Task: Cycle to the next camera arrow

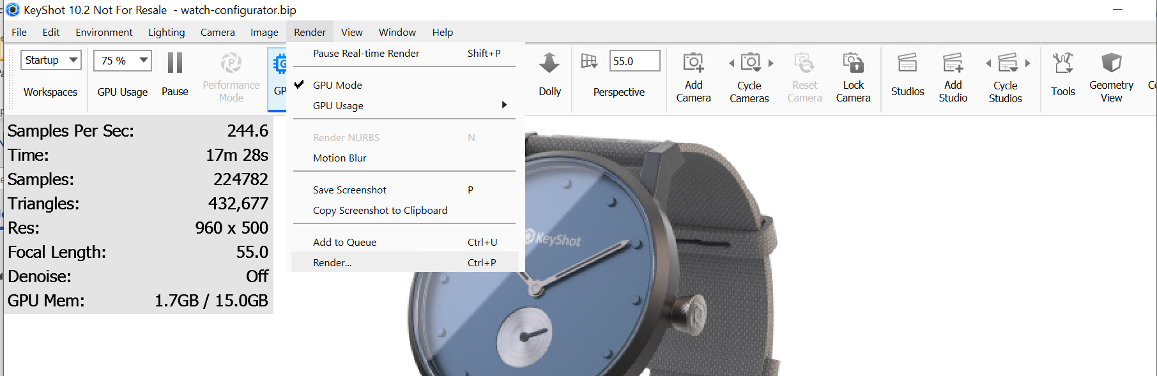Action: click(771, 63)
